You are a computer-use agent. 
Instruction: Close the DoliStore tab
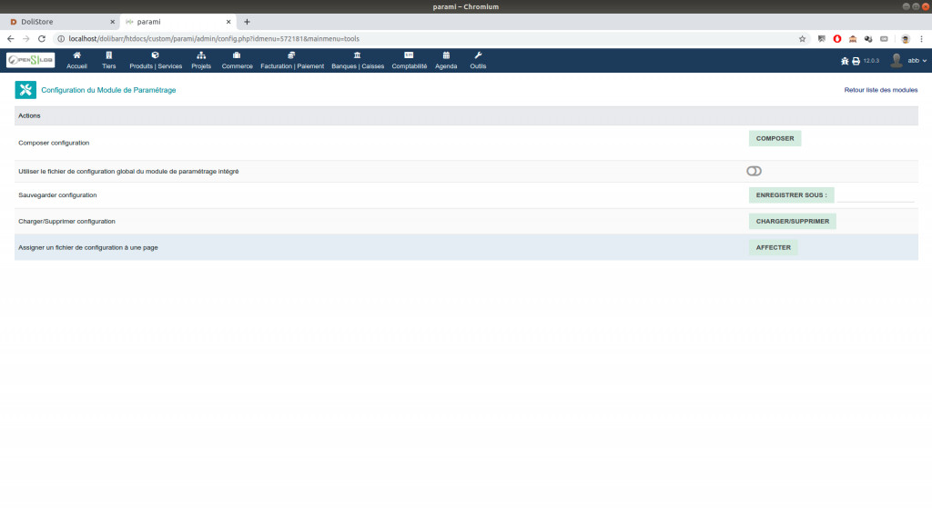point(112,22)
